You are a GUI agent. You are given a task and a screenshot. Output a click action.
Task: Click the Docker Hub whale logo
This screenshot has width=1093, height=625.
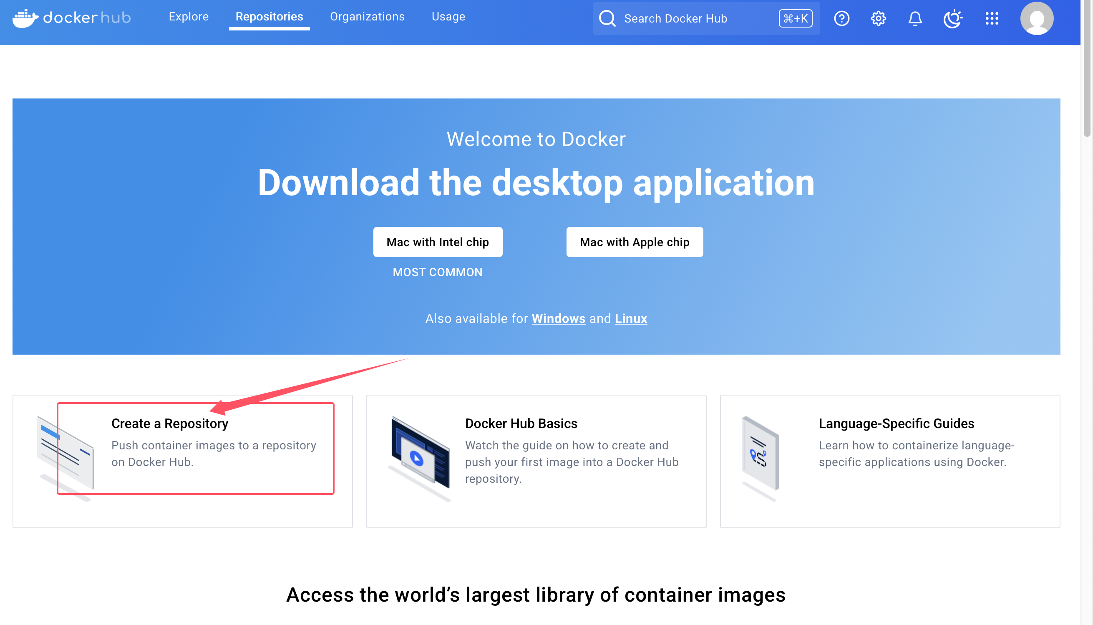click(26, 18)
